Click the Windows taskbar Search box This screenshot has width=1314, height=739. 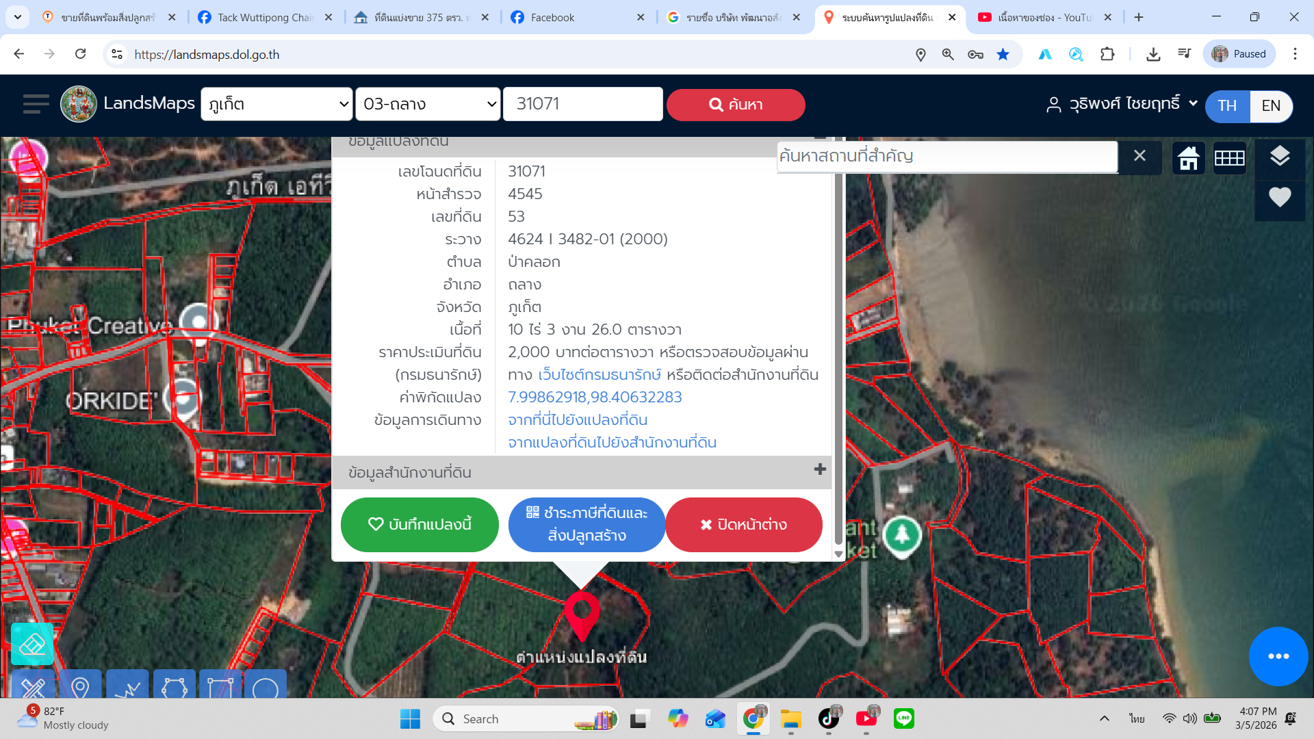click(x=526, y=718)
